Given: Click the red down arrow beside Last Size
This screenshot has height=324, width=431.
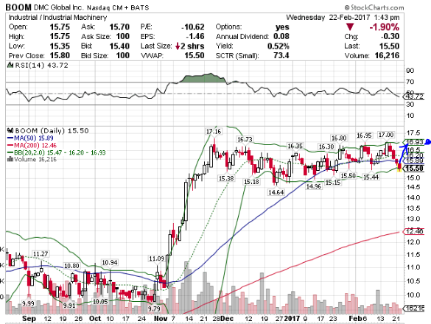Looking at the screenshot, I should click(x=178, y=46).
